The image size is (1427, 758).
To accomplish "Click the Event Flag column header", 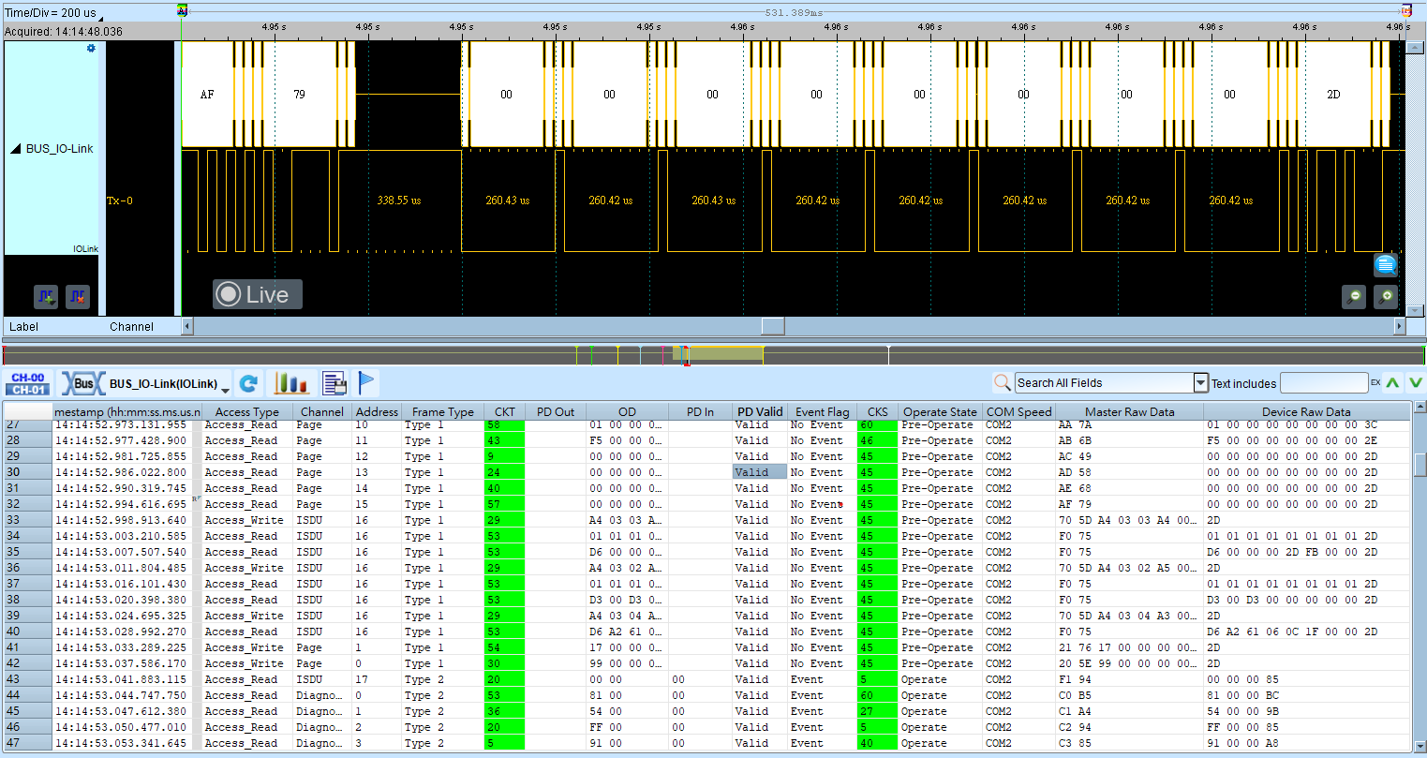I will [x=822, y=412].
